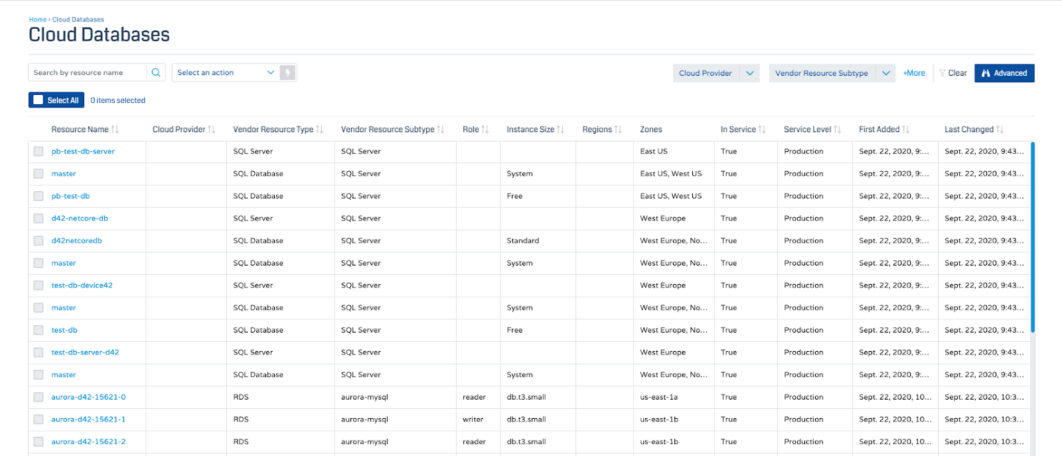Expand the Cloud Provider filter dropdown

point(749,73)
